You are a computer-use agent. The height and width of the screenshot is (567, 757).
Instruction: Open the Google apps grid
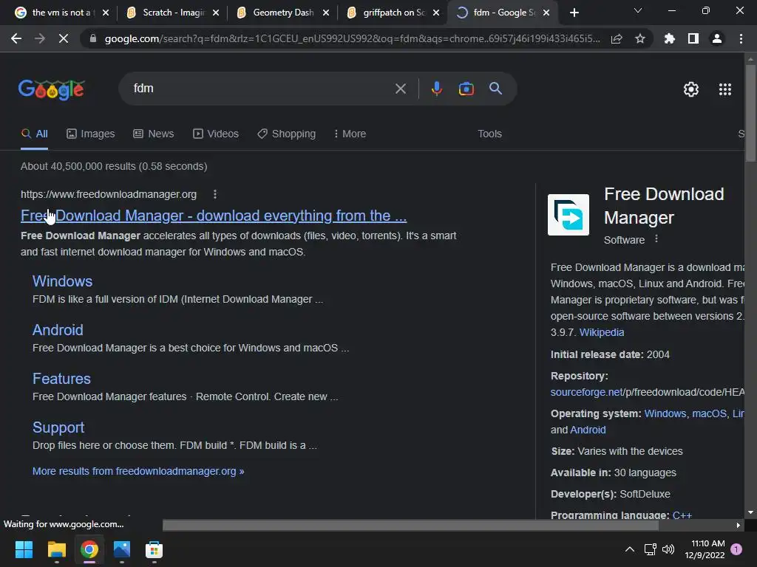pos(725,89)
